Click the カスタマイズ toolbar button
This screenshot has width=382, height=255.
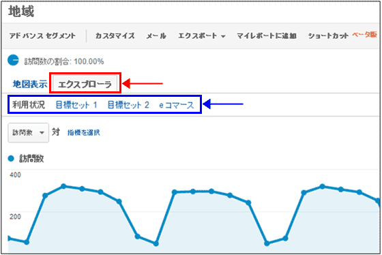115,36
